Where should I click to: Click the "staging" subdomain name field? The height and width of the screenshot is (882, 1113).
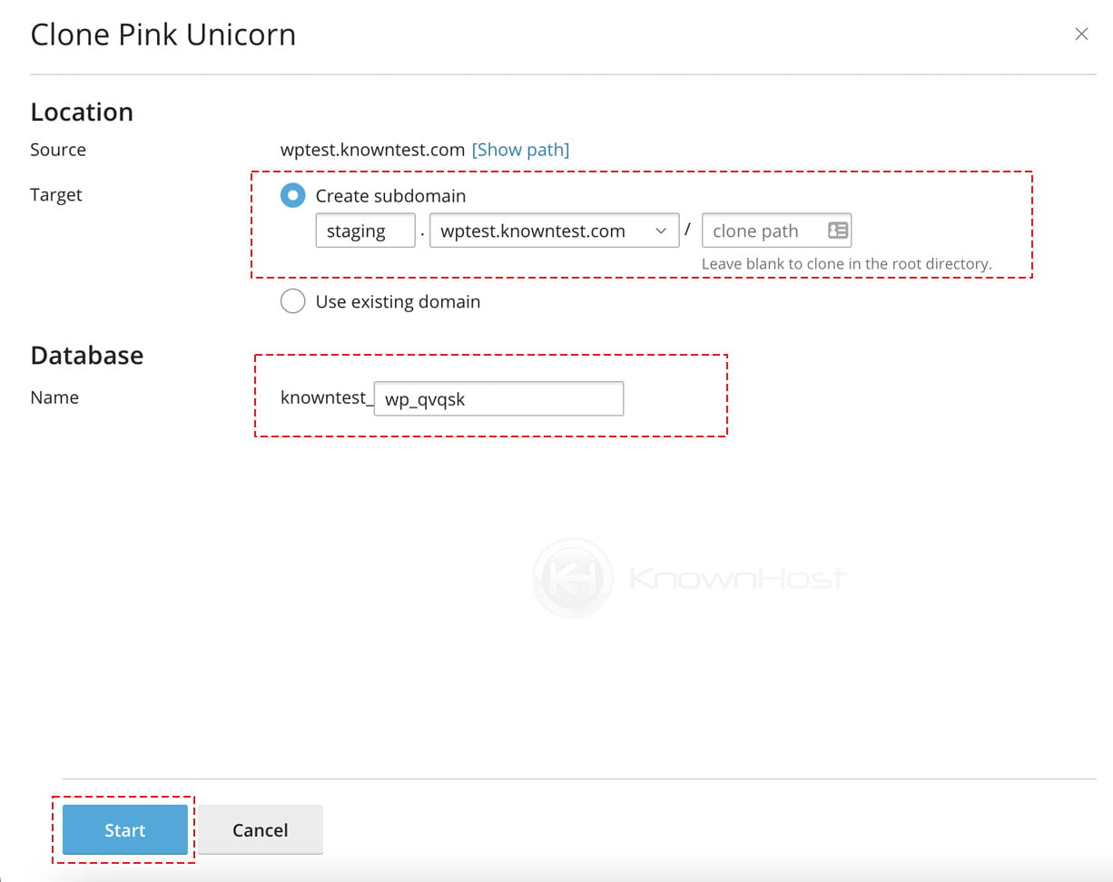click(x=365, y=230)
